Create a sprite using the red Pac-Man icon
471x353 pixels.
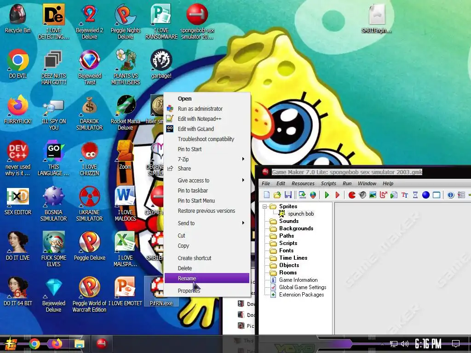tap(352, 195)
